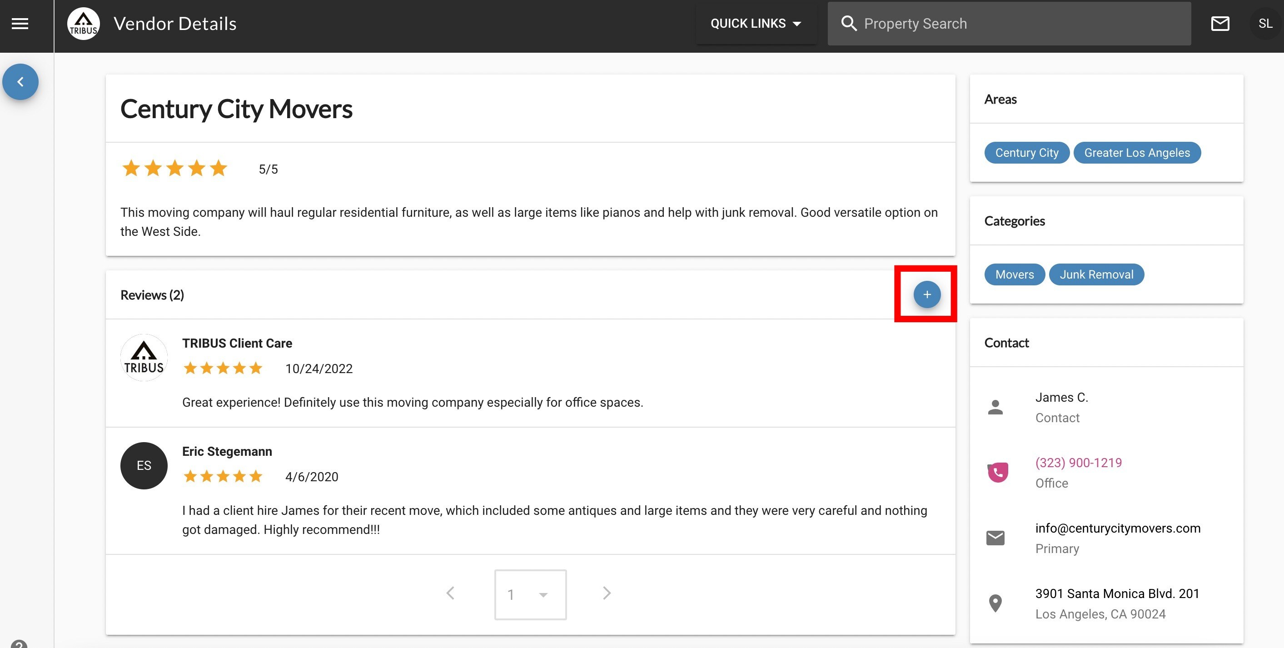
Task: Select the Movers category chip
Action: 1014,274
